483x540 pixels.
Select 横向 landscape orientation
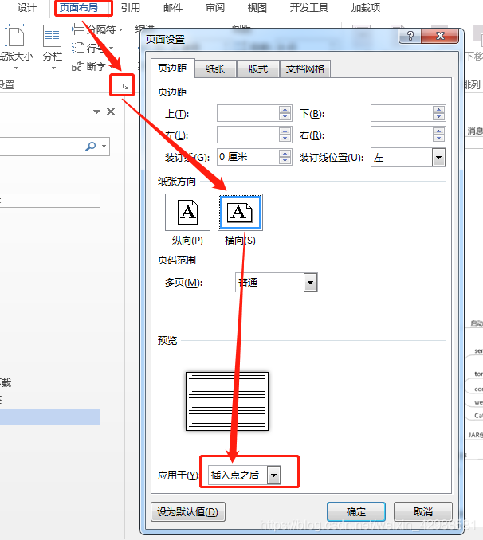coord(240,212)
